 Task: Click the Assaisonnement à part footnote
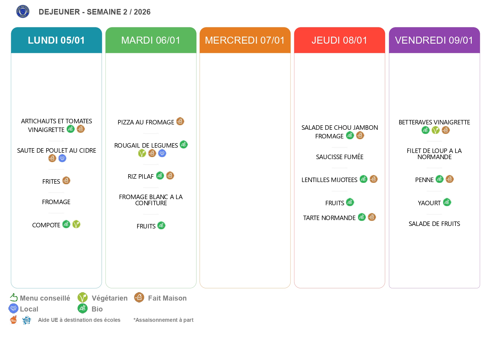[163, 320]
